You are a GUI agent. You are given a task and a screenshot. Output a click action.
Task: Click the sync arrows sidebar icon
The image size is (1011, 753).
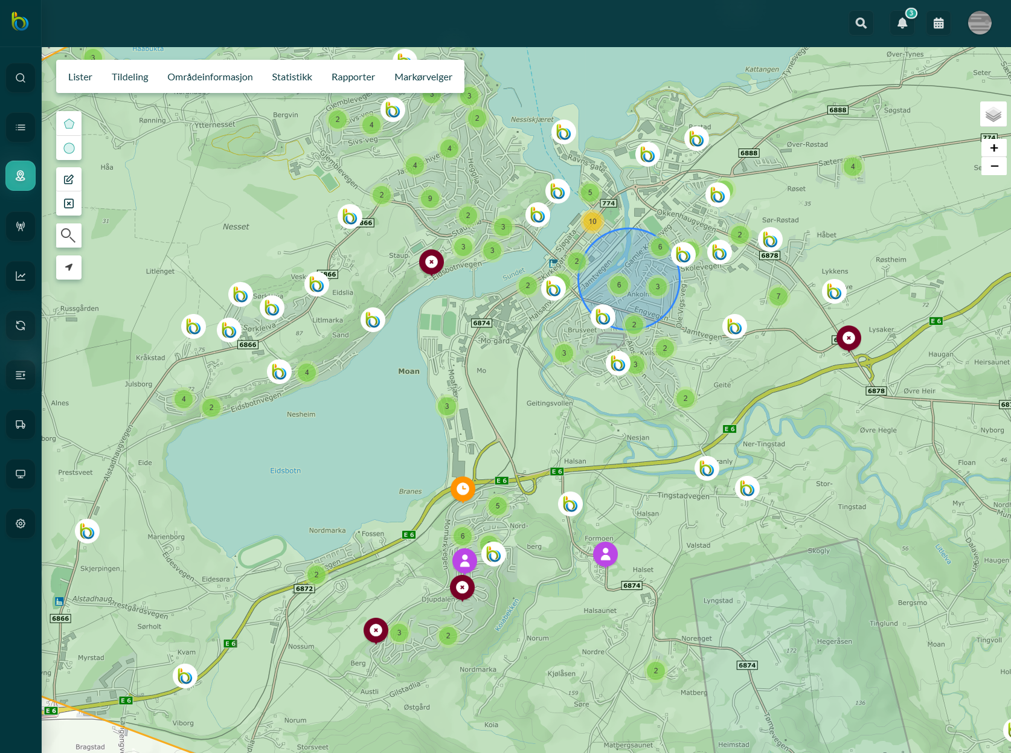21,325
